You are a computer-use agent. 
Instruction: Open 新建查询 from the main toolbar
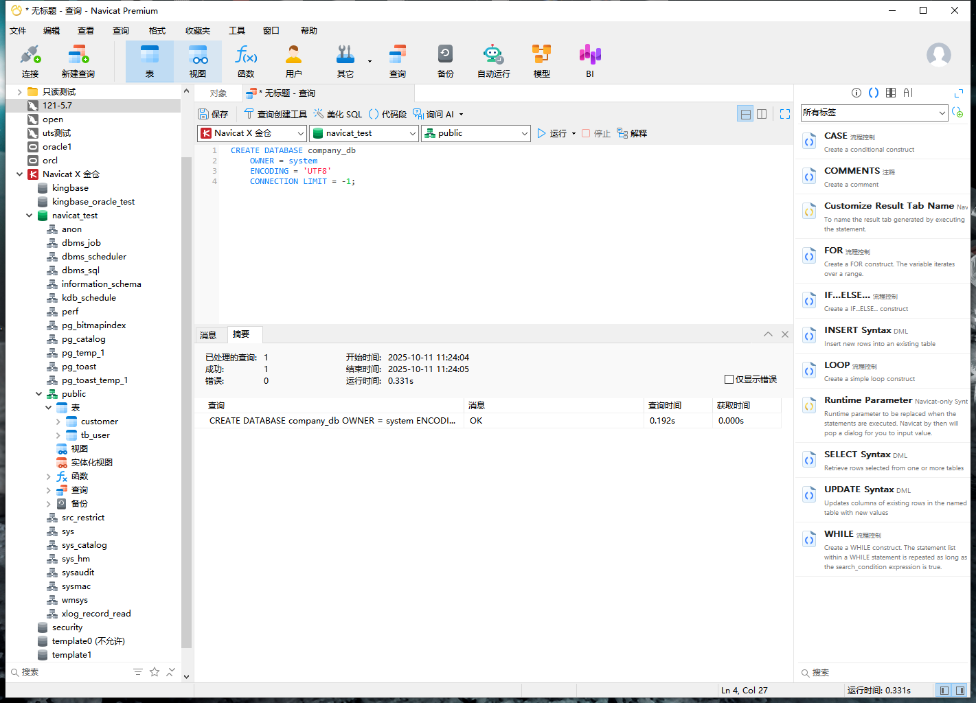(78, 61)
